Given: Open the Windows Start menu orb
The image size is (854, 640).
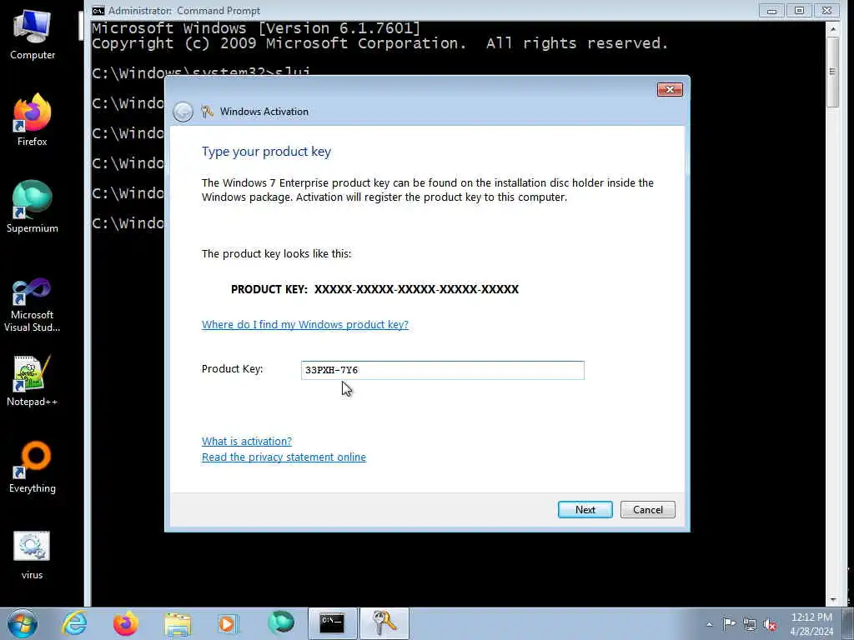Looking at the screenshot, I should [23, 623].
